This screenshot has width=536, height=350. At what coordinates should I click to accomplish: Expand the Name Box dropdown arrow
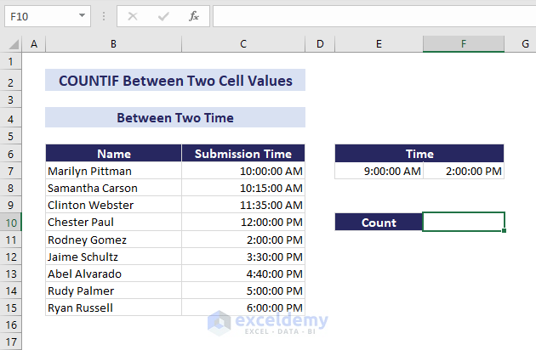click(x=82, y=16)
